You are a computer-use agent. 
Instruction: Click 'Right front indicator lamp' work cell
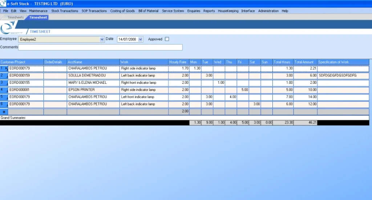pyautogui.click(x=144, y=83)
